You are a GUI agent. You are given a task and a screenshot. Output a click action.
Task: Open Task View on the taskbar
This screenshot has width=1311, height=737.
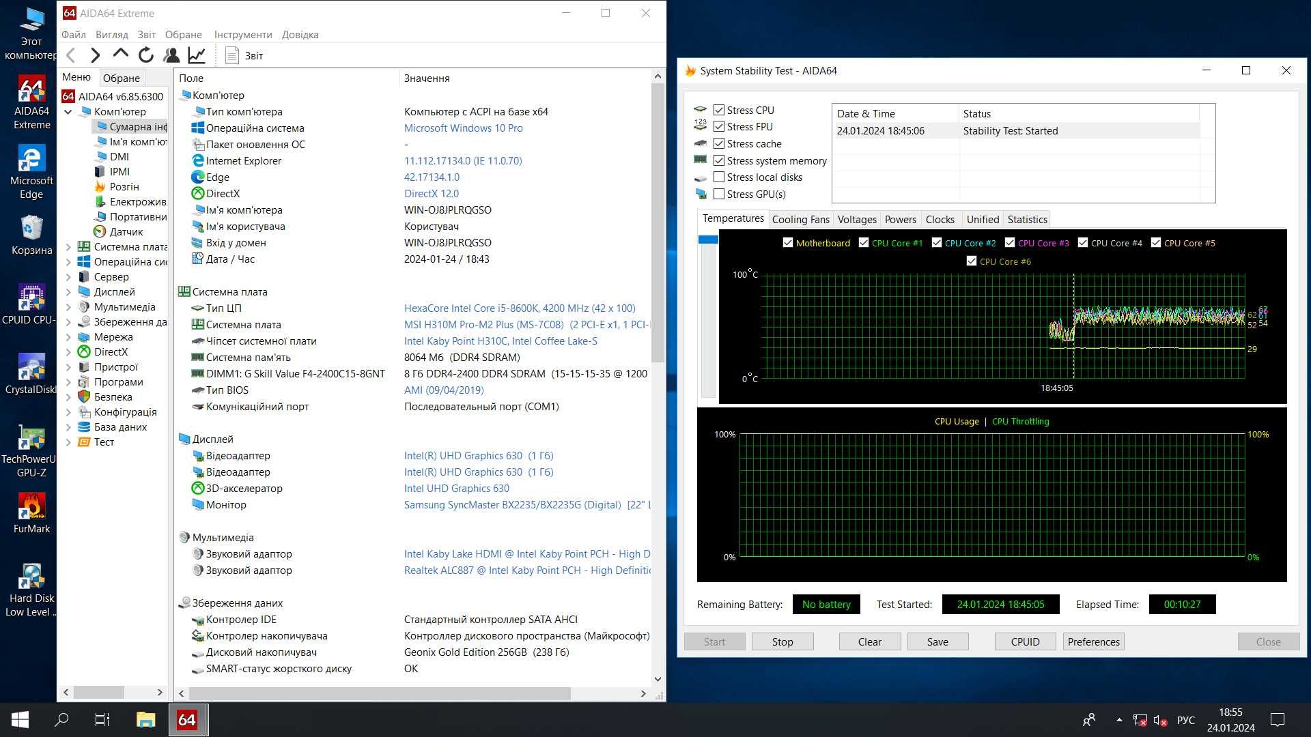[102, 720]
